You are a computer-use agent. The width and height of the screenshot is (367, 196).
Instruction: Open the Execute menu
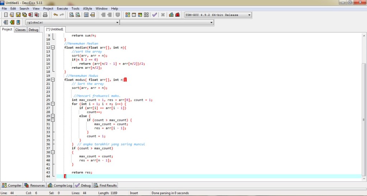62,8
